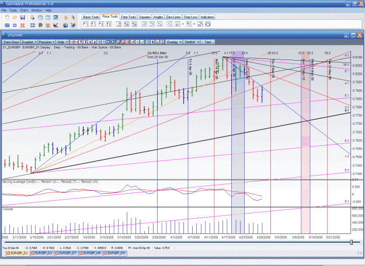Click the globe icon in main toolbar
The image size is (365, 266).
pyautogui.click(x=65, y=25)
